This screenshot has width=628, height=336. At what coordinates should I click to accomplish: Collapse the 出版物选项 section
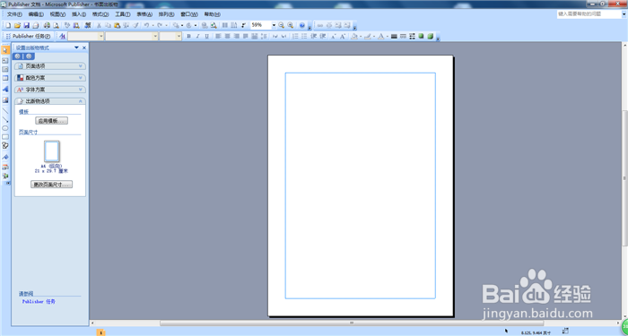point(50,101)
